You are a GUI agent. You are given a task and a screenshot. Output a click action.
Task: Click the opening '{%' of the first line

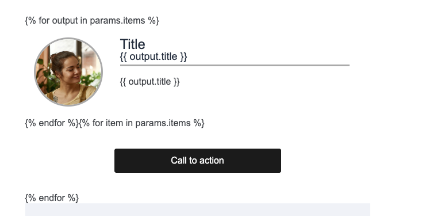30,21
